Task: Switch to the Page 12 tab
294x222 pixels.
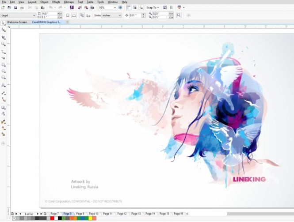Action: 122,214
